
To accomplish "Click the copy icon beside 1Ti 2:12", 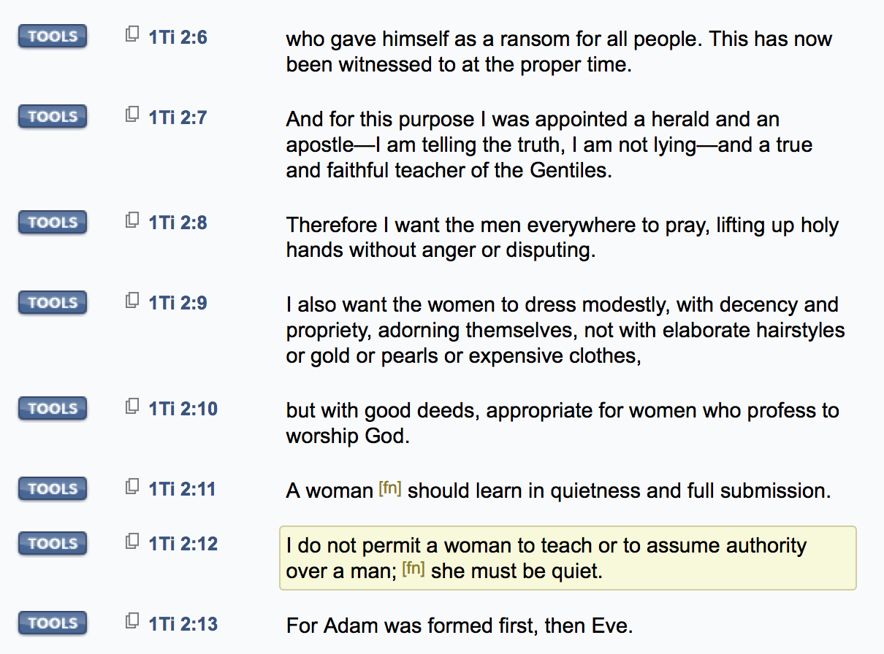I will [x=132, y=541].
